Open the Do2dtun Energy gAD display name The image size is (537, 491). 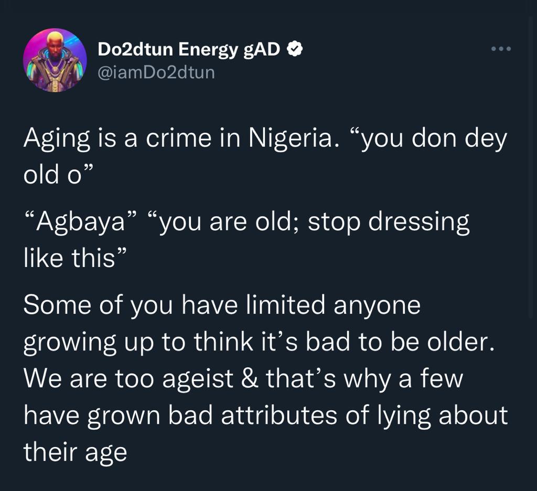[189, 49]
